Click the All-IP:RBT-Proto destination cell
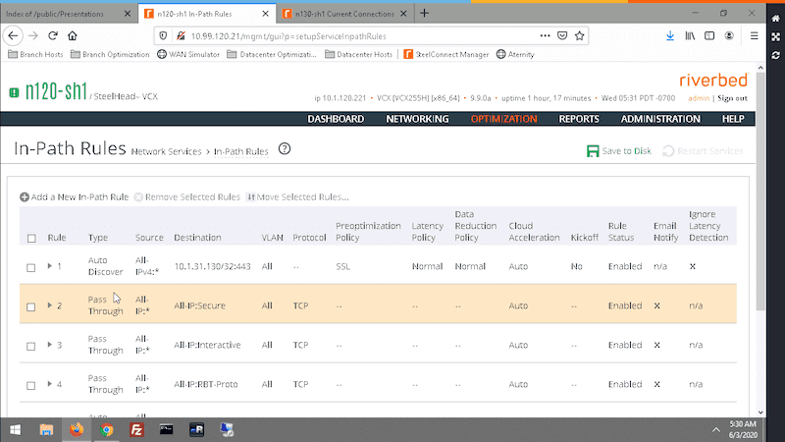Screen dimensions: 785x442 [206, 384]
